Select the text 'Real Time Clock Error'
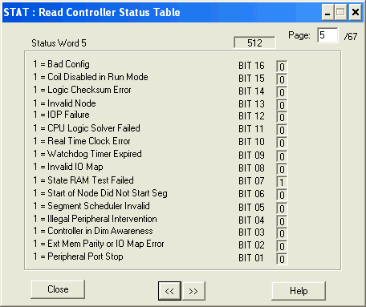This screenshot has width=366, height=307. pyautogui.click(x=89, y=141)
